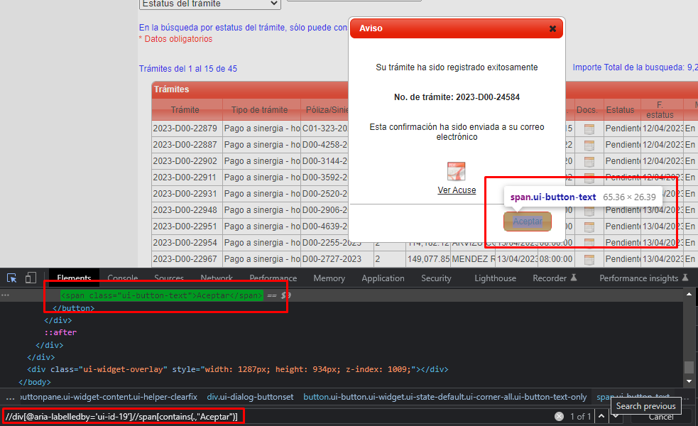Go to previous search result arrow
The width and height of the screenshot is (698, 426).
[x=601, y=417]
